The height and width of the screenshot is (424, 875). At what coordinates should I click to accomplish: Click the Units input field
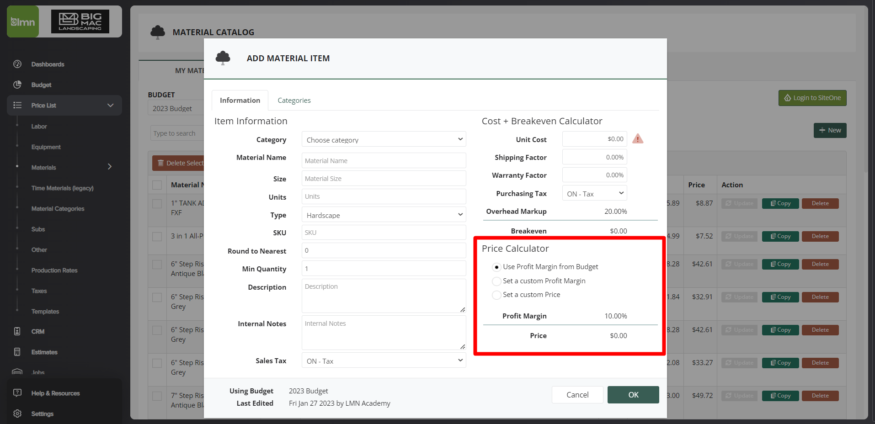[x=384, y=196]
